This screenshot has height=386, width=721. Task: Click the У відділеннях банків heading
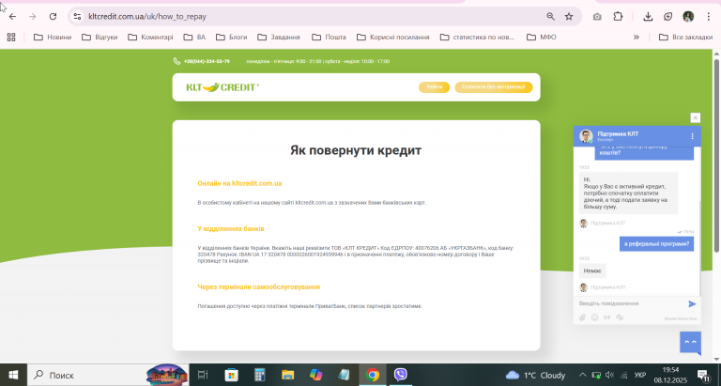231,228
